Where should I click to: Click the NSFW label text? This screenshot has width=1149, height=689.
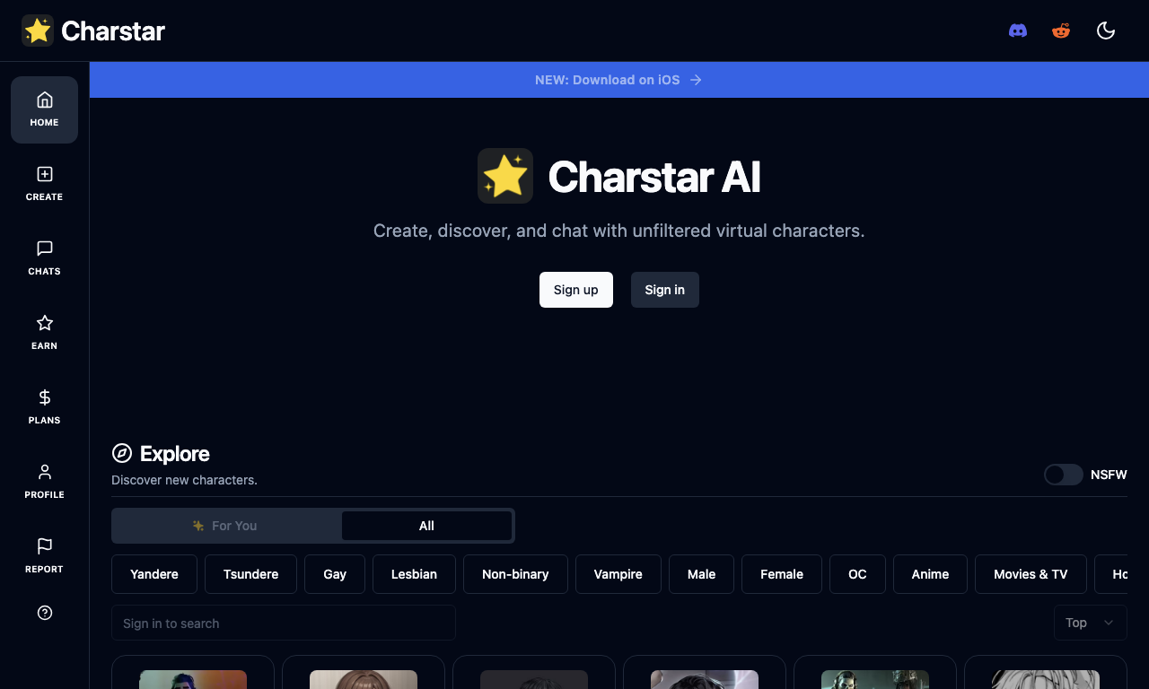point(1109,475)
